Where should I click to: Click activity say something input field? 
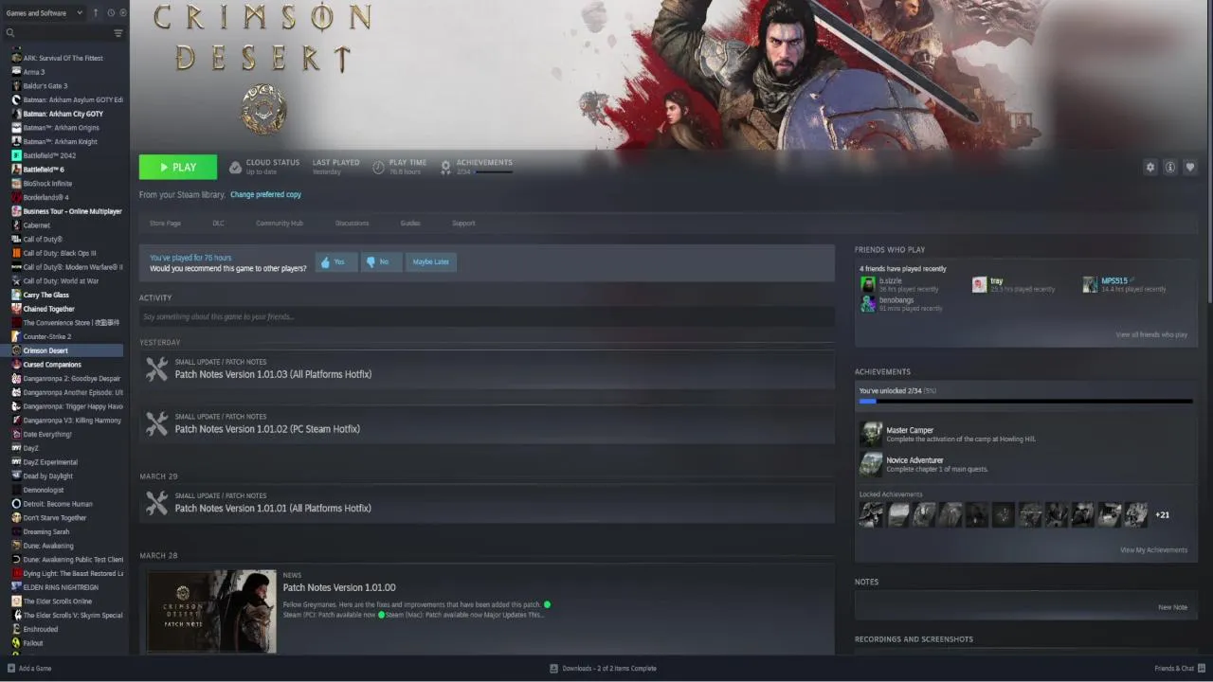tap(487, 316)
